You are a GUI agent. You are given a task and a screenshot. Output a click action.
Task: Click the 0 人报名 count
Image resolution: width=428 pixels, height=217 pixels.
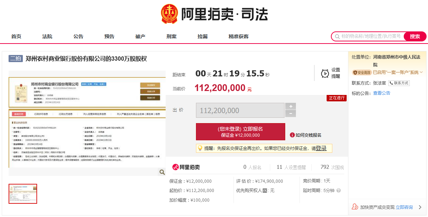coord(252,167)
